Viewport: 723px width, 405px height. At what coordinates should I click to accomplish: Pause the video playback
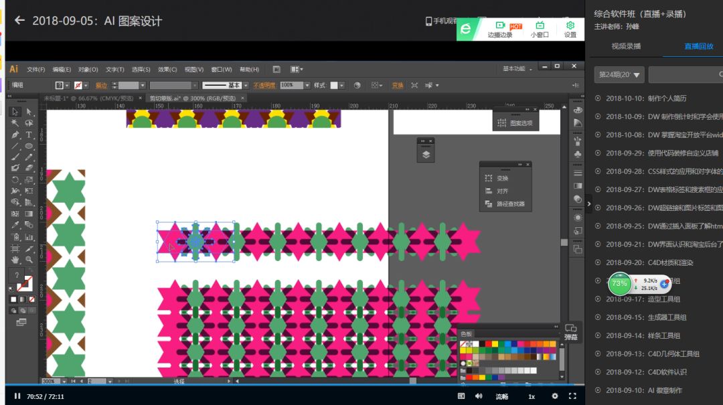click(17, 396)
